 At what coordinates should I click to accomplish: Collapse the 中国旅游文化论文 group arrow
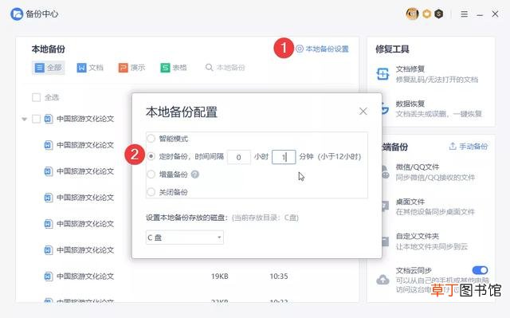(25, 119)
